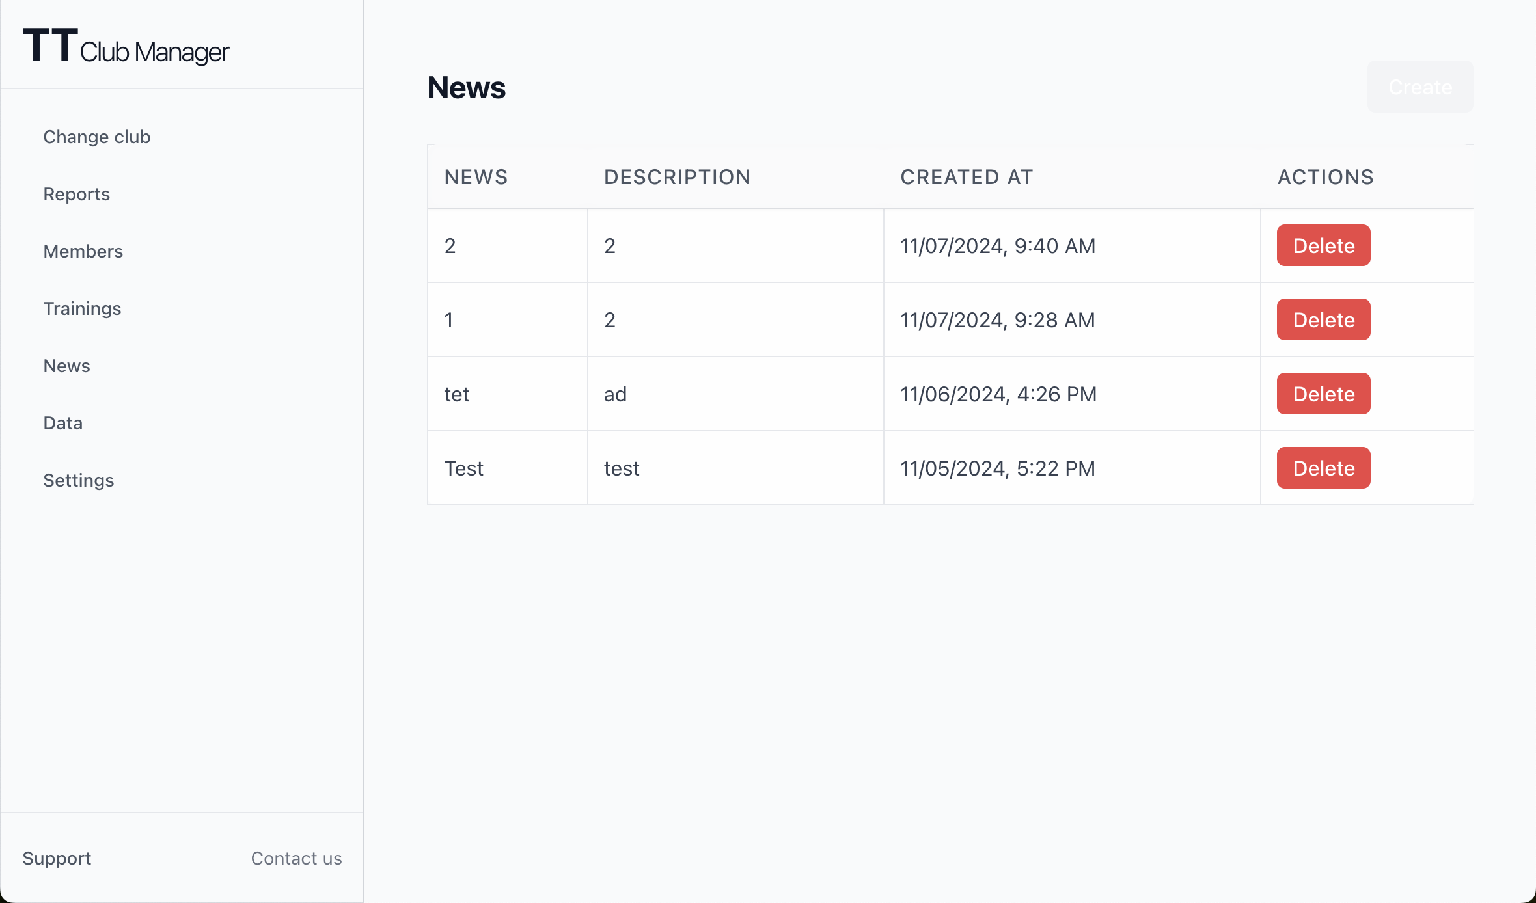
Task: Navigate to Trainings
Action: point(82,309)
